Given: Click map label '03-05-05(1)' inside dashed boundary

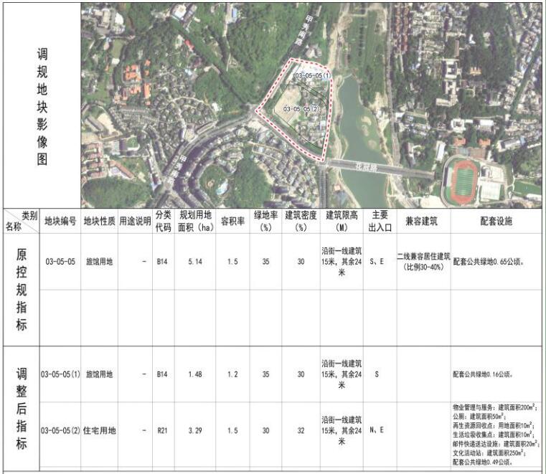Looking at the screenshot, I should 312,75.
